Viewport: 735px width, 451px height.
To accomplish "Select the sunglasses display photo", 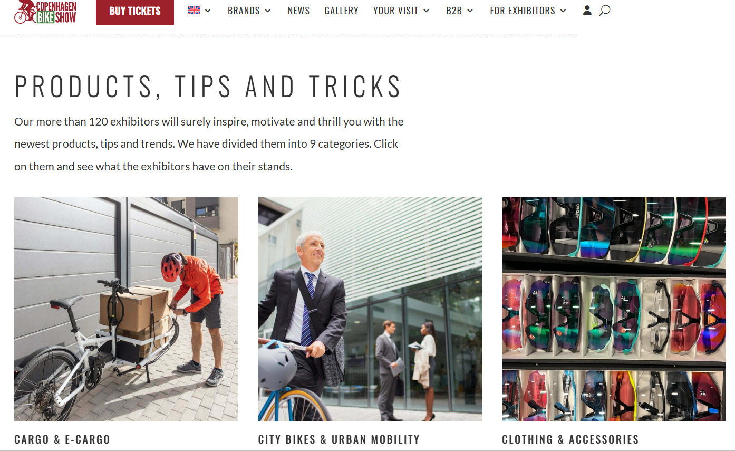I will click(x=614, y=309).
